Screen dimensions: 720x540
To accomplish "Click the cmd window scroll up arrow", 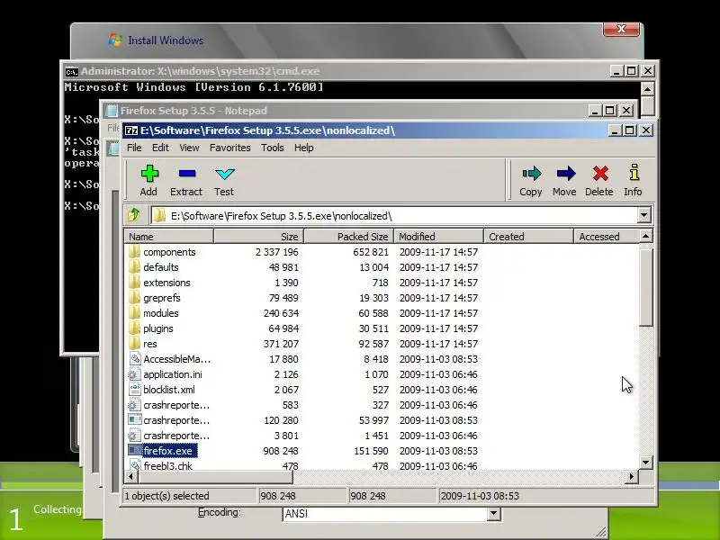I will 647,88.
